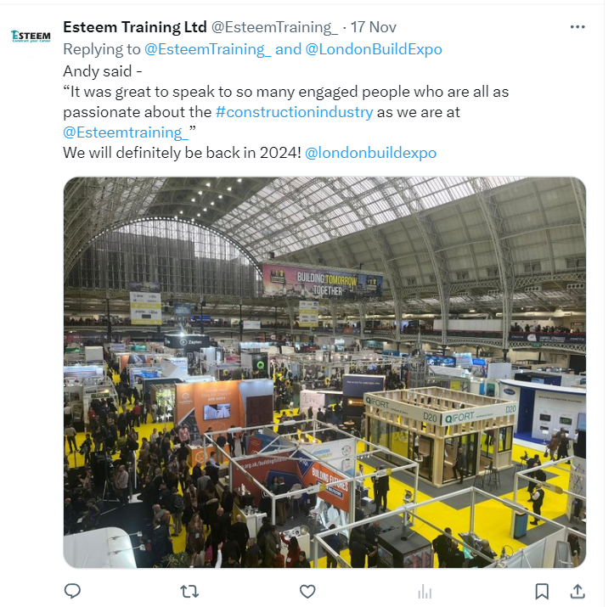This screenshot has width=614, height=607.
Task: Open the Esteem Training Ltd display name
Action: [x=135, y=27]
